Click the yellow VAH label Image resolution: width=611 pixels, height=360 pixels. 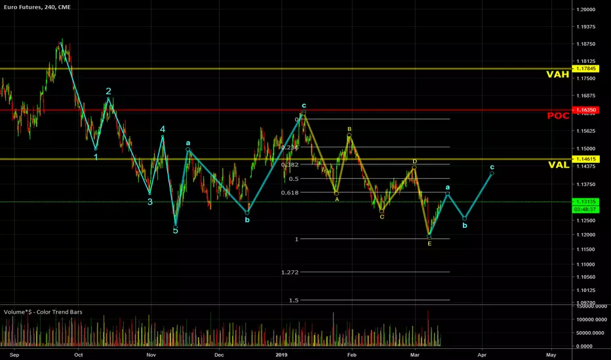558,75
